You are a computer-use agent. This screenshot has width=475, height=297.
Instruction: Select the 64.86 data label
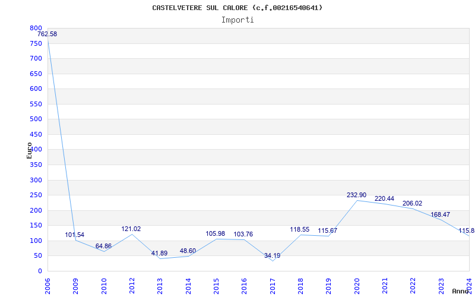point(103,246)
